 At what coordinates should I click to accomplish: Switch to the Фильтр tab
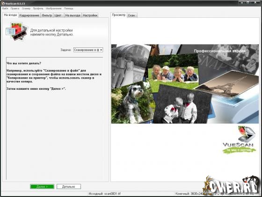47,15
